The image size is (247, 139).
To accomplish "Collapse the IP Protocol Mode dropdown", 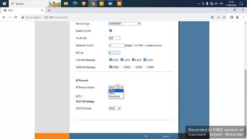I will (116, 87).
